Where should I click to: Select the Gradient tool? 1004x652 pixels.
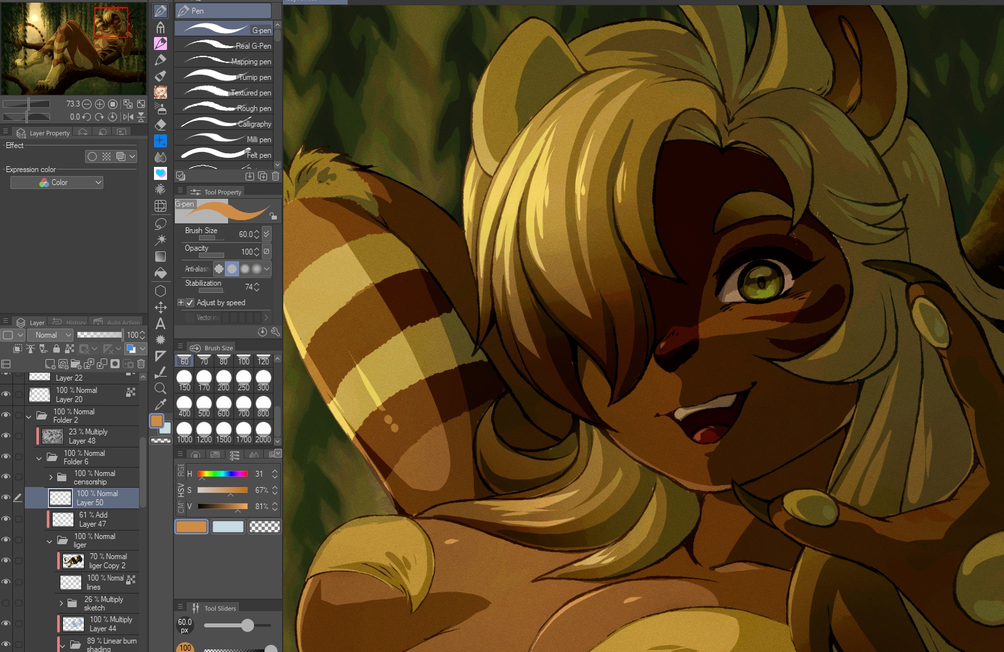tap(161, 257)
